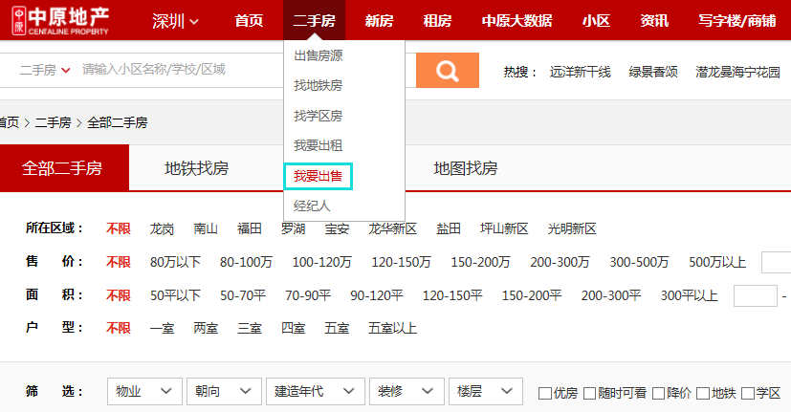Check the 降价 checkbox
The width and height of the screenshot is (791, 412).
pos(659,393)
